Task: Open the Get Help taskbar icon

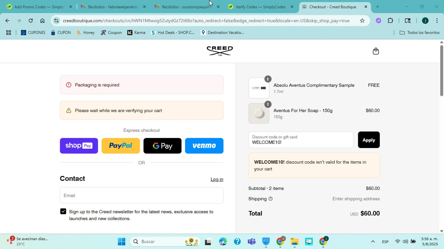Action: click(237, 242)
